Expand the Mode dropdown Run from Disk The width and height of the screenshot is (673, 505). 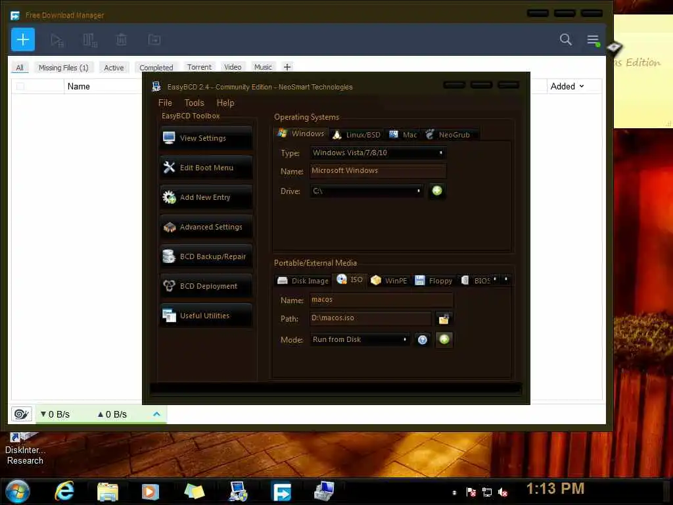pos(360,340)
